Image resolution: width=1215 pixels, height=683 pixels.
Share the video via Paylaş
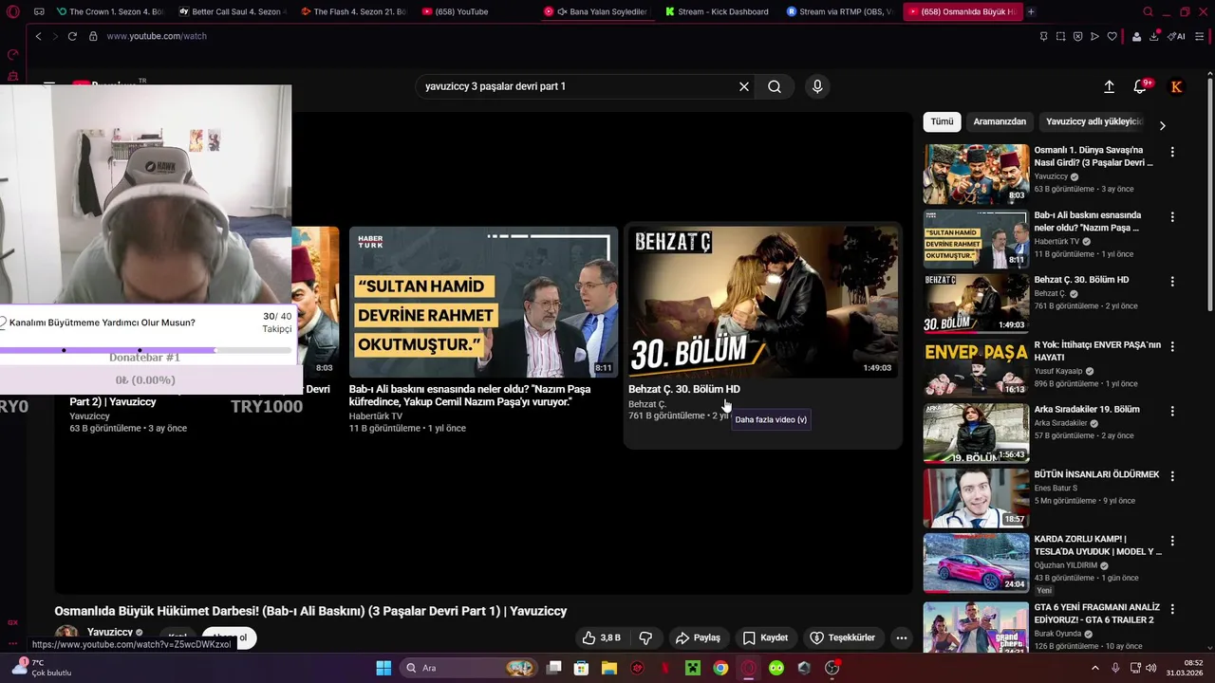click(698, 637)
